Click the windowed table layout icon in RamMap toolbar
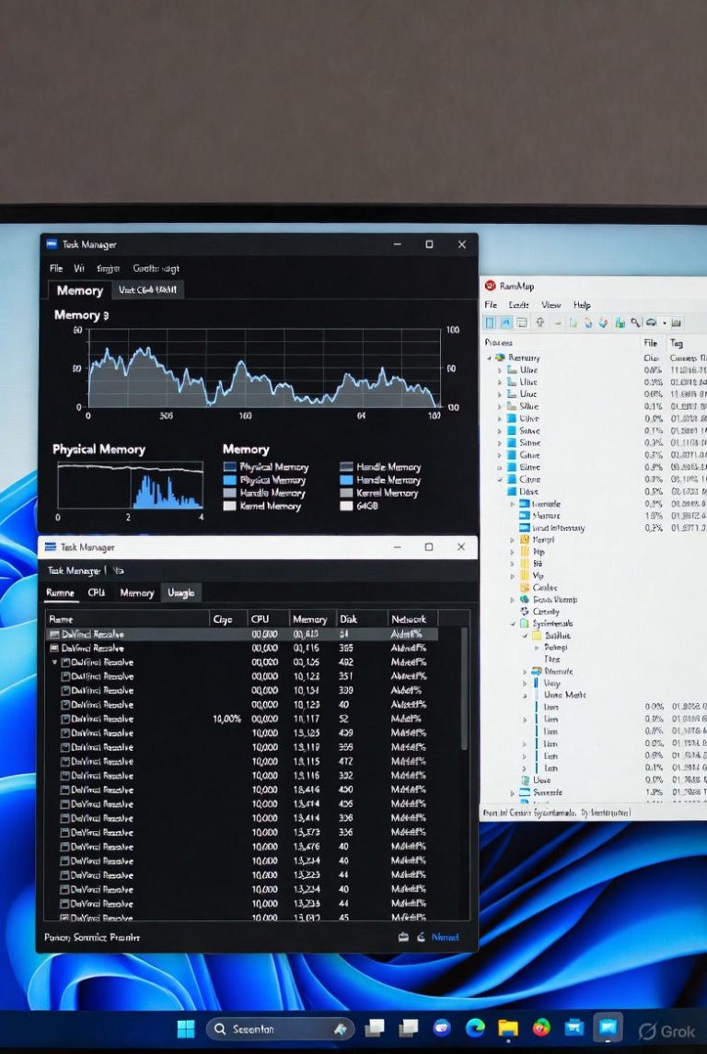The width and height of the screenshot is (707, 1054). point(522,322)
